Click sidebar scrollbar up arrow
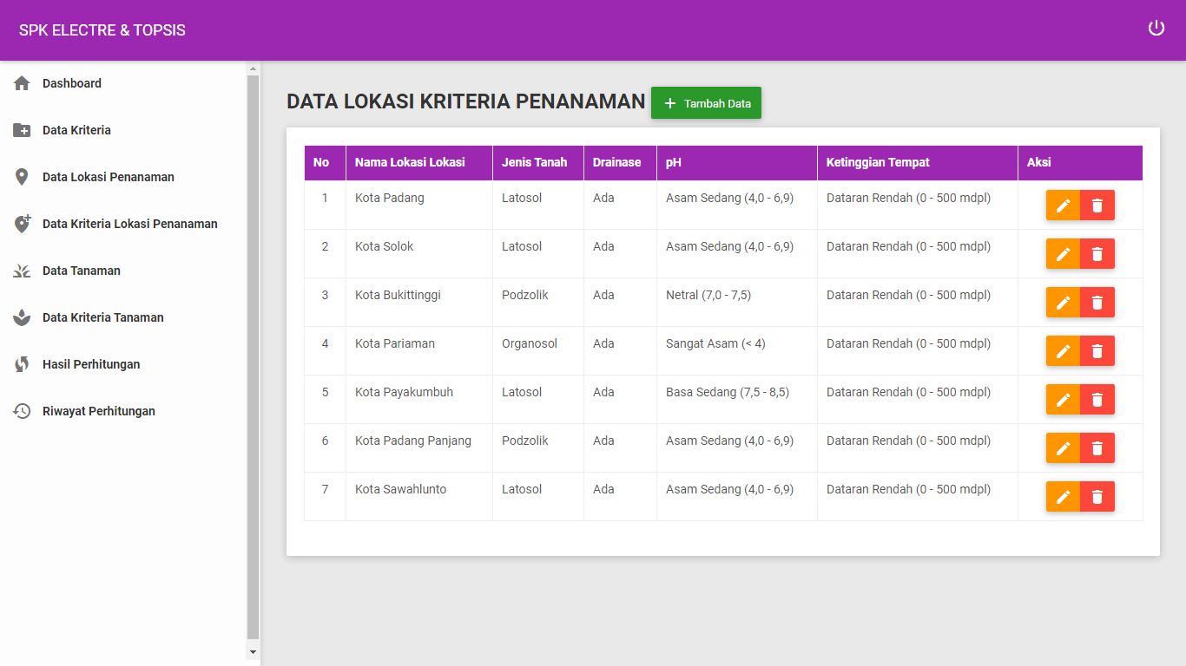Viewport: 1186px width, 666px height. pos(254,68)
